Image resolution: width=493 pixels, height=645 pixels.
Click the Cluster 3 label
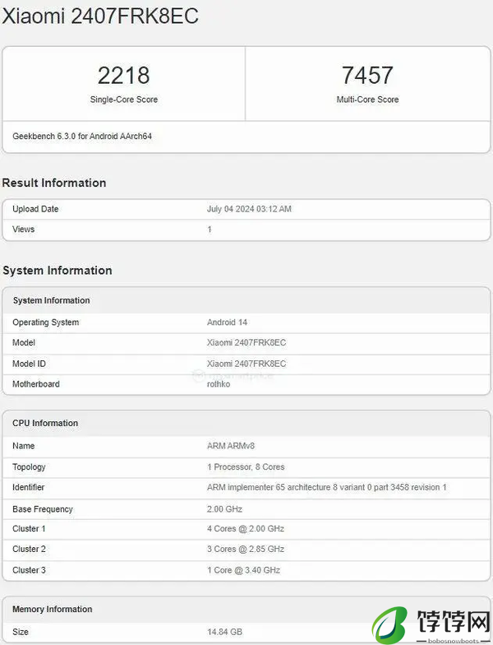coord(29,570)
